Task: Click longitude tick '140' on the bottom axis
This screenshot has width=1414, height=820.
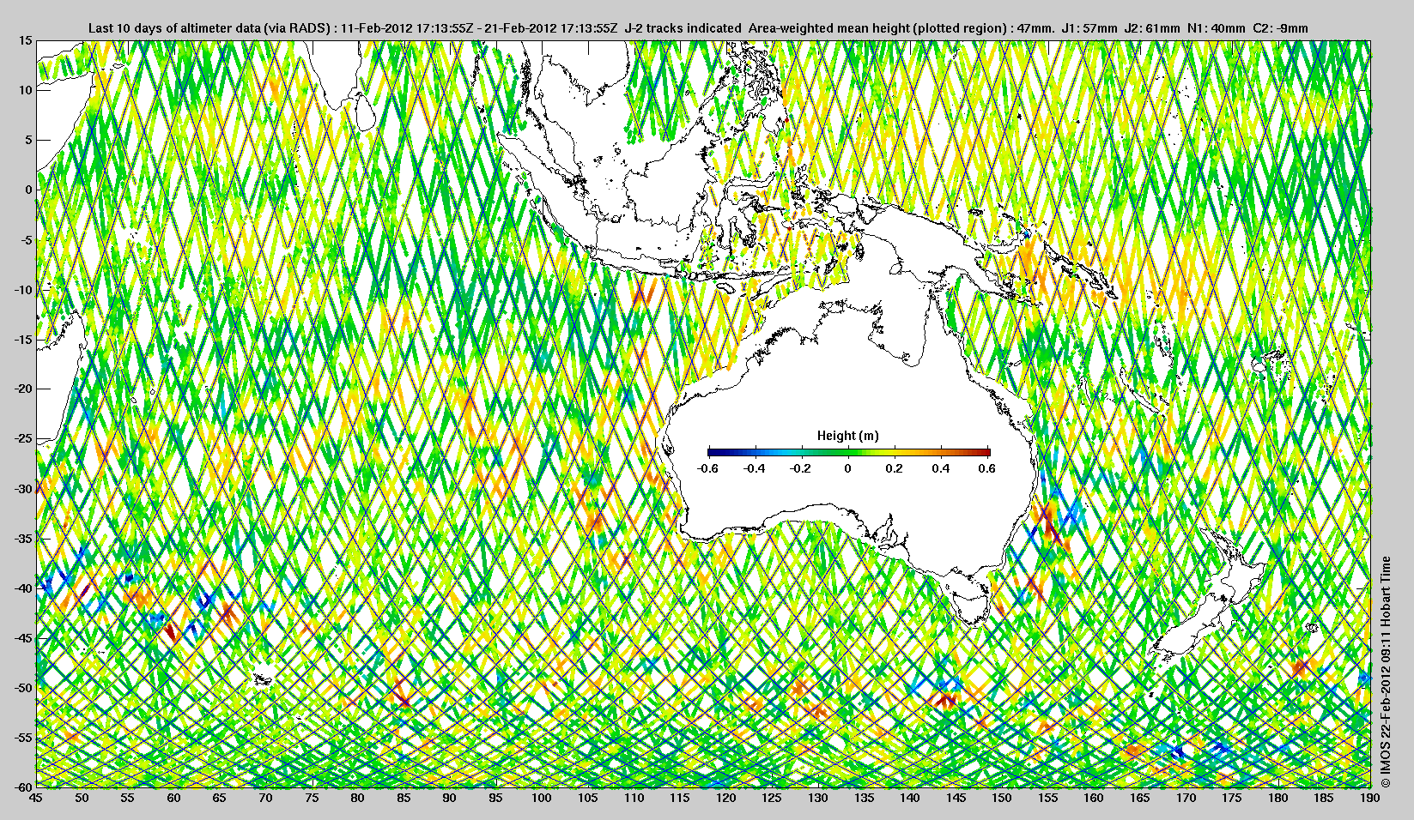Action: click(x=909, y=798)
